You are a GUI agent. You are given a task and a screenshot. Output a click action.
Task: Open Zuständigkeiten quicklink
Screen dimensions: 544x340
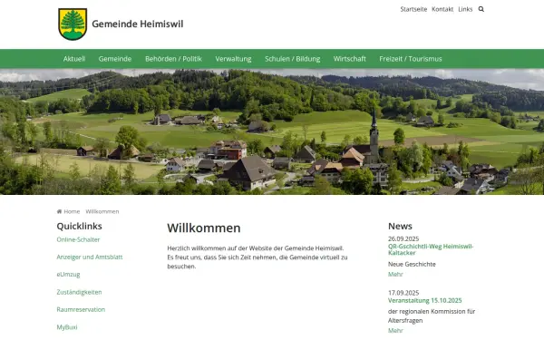(79, 292)
